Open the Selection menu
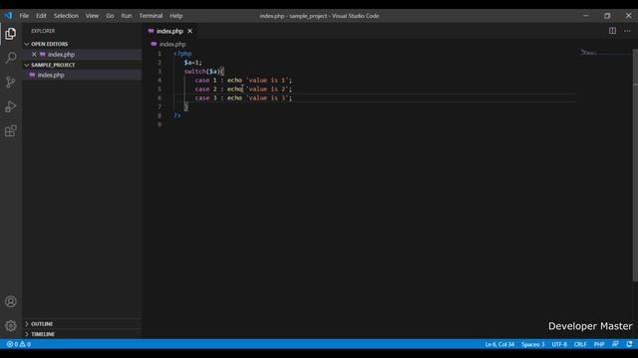The width and height of the screenshot is (638, 358). click(x=66, y=16)
